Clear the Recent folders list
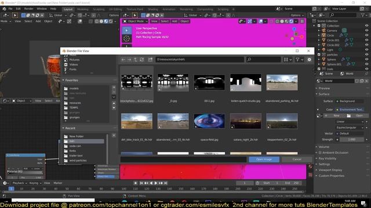This screenshot has height=208, width=371. (114, 136)
